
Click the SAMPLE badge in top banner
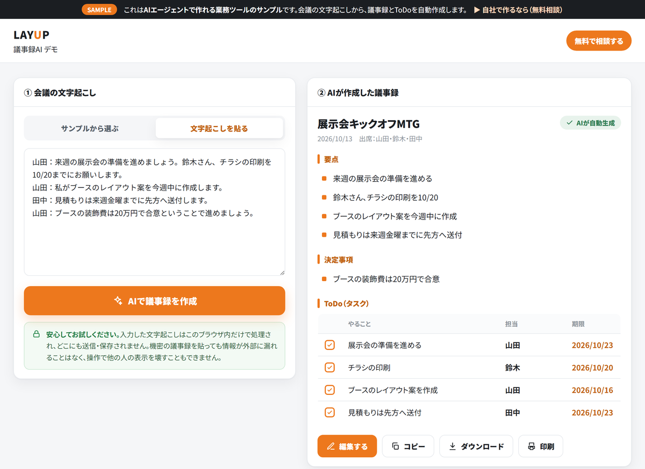pos(99,10)
